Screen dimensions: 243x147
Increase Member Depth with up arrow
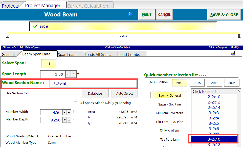coord(69,120)
